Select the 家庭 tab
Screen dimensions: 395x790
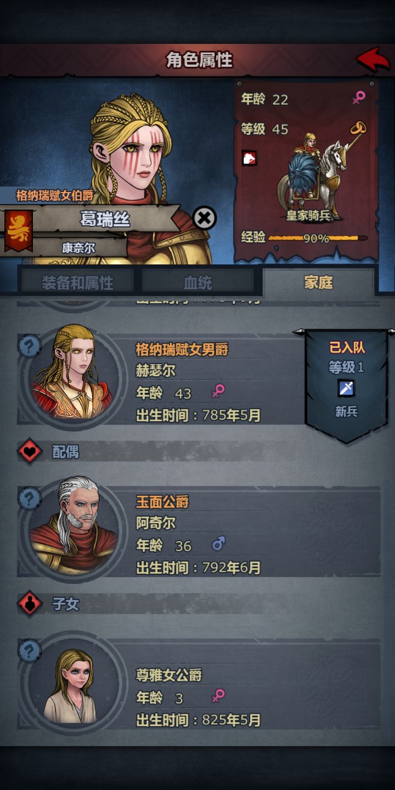319,282
